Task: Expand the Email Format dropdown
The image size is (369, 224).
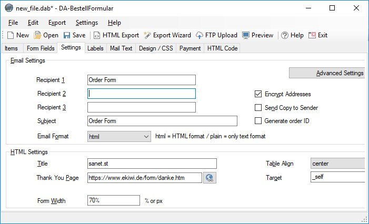Action: (x=119, y=137)
